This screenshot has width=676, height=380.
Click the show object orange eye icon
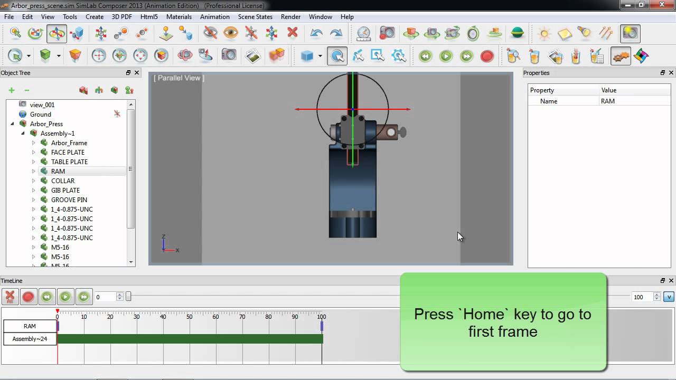pos(231,34)
